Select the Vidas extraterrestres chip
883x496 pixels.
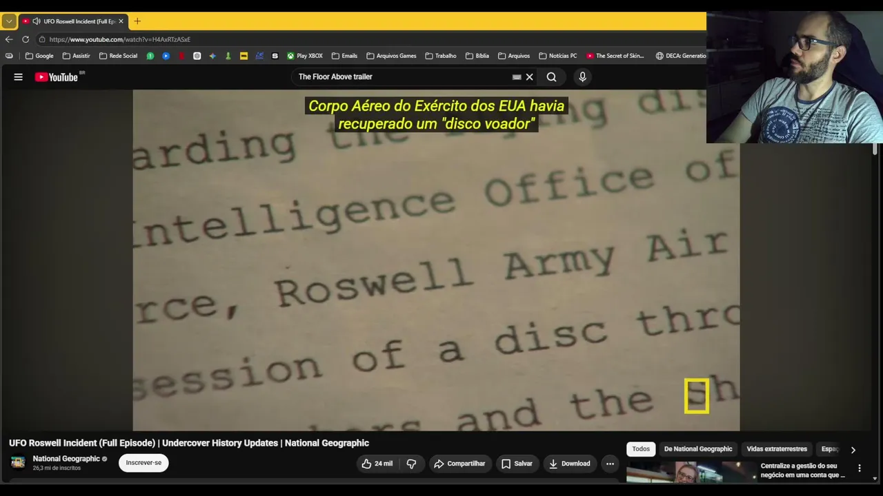pyautogui.click(x=777, y=449)
